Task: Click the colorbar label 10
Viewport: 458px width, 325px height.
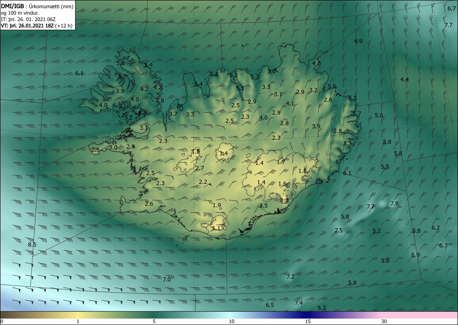Action: click(x=231, y=321)
